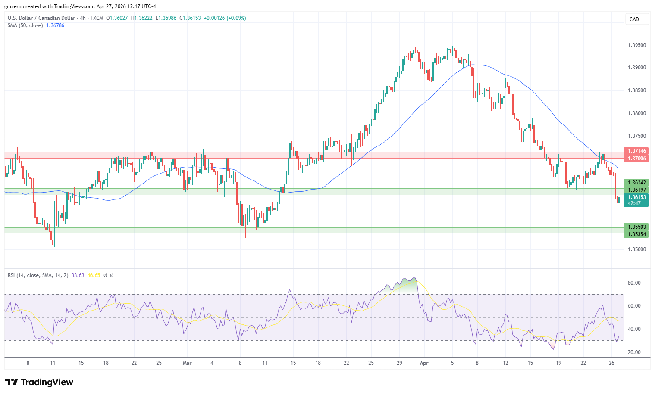Select the red resistance zone rectangle
This screenshot has height=395, width=655.
(x=314, y=155)
